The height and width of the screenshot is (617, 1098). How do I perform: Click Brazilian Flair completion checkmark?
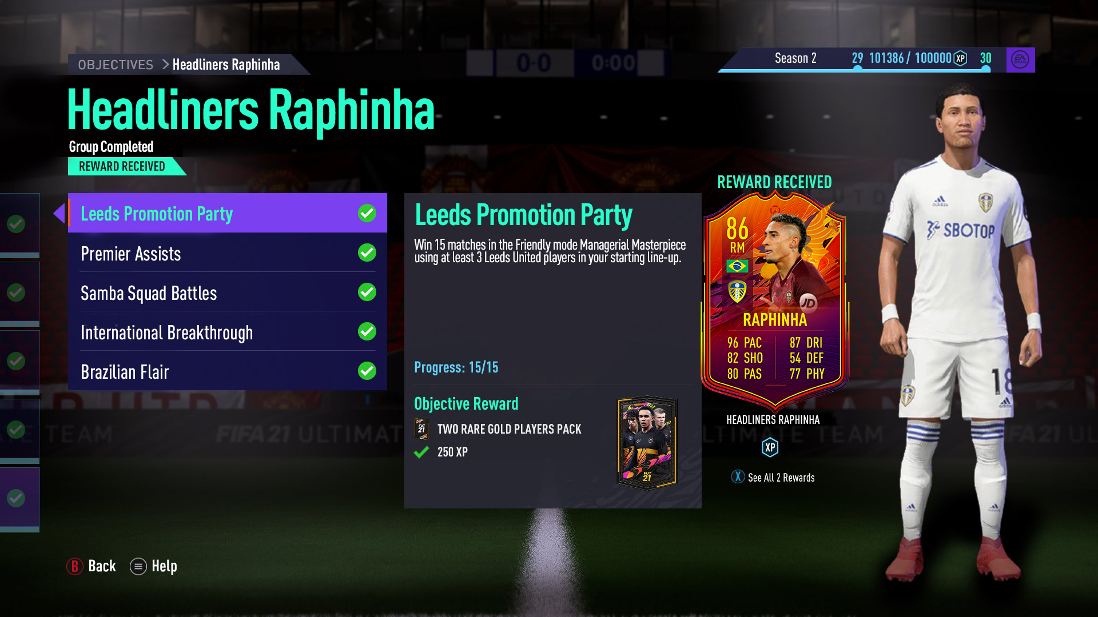pos(367,371)
